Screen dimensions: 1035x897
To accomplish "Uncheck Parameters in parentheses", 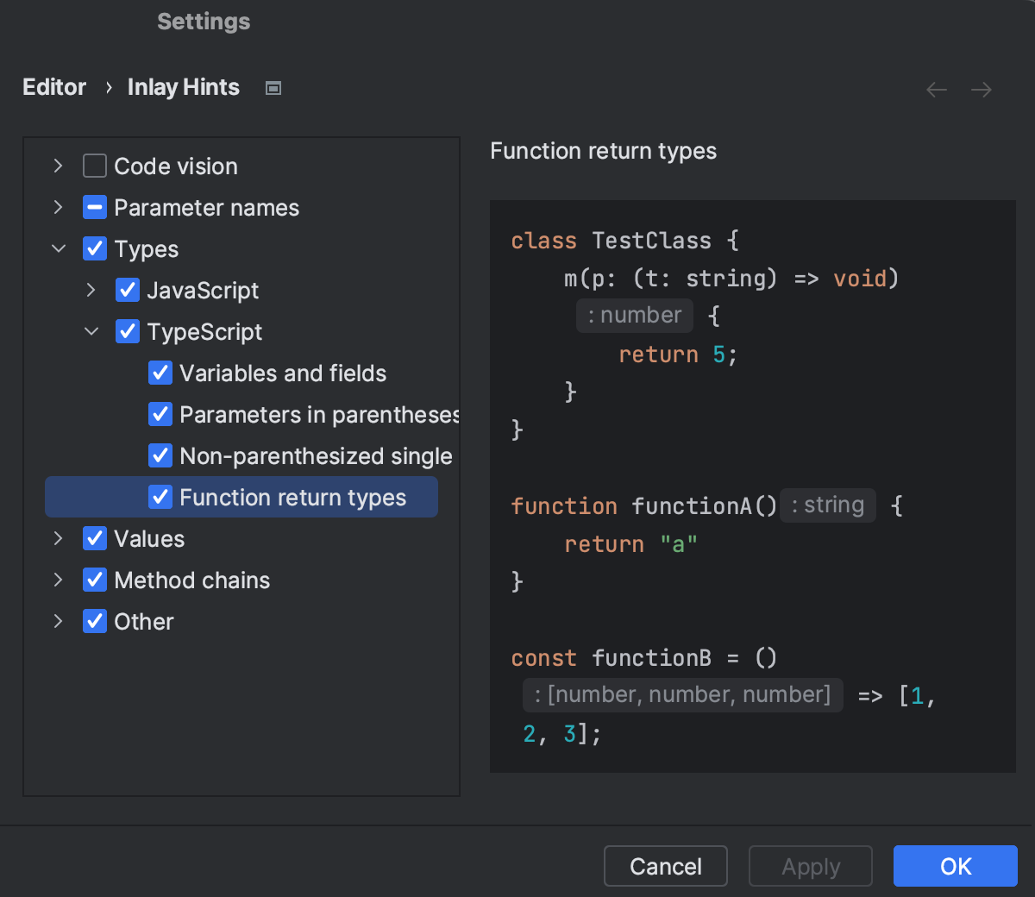I will coord(160,414).
